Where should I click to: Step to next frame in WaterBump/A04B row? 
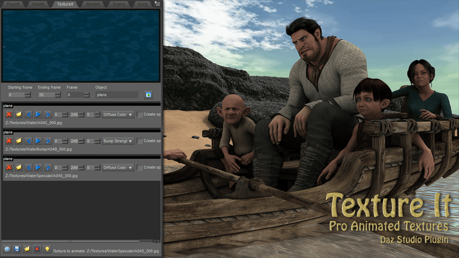(x=48, y=141)
